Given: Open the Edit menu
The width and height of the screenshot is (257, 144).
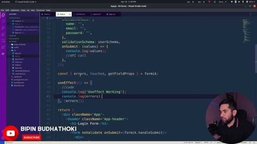Looking at the screenshot, I should tap(7, 10).
